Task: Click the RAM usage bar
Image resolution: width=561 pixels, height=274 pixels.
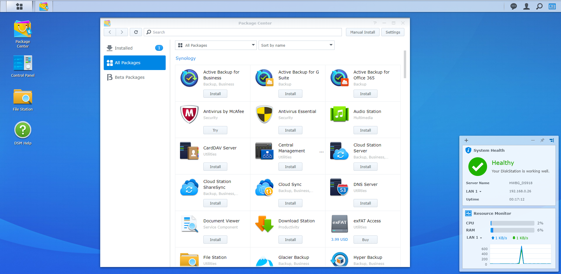Action: 512,230
